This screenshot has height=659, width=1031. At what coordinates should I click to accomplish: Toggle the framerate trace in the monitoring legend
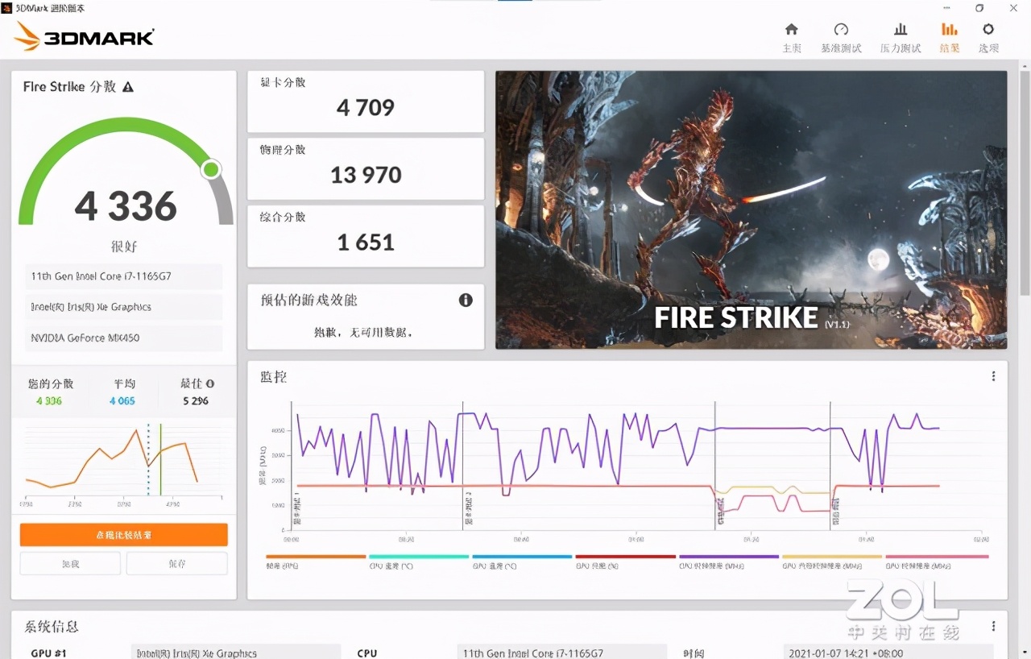click(314, 560)
